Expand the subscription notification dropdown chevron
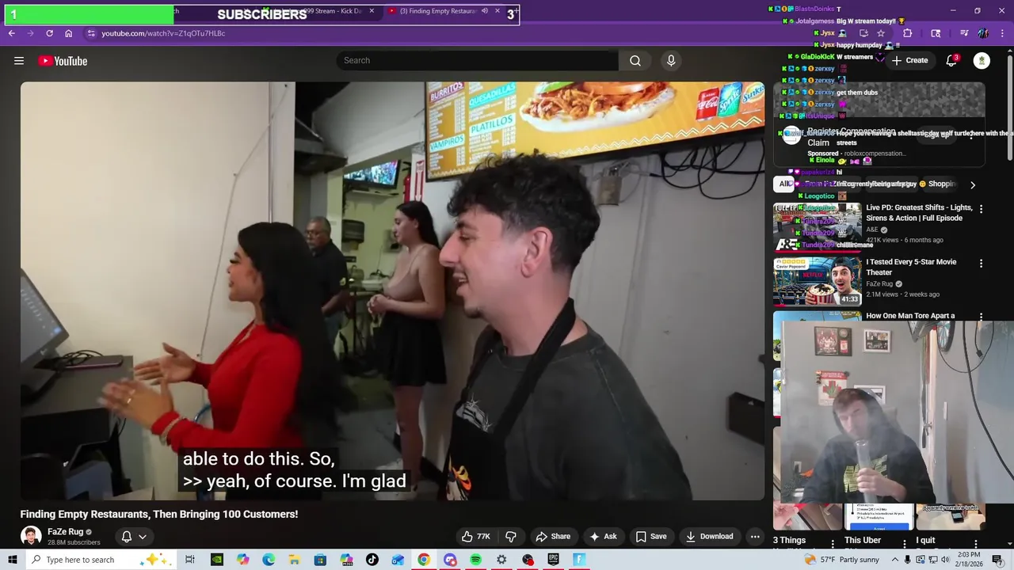 (x=143, y=537)
